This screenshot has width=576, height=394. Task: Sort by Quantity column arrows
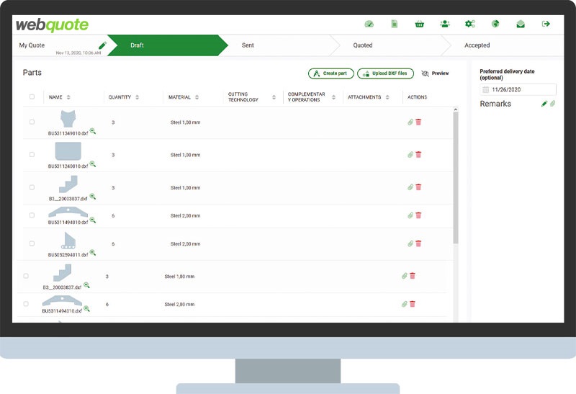pyautogui.click(x=137, y=97)
